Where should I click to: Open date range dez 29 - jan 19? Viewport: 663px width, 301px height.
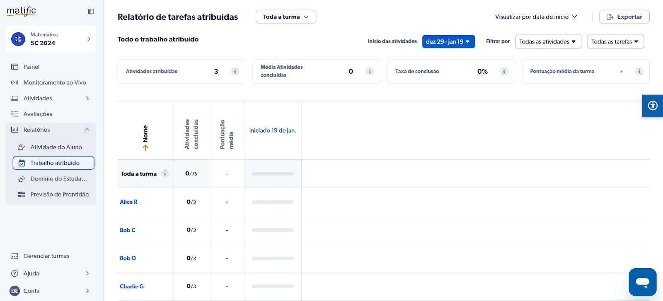tap(448, 41)
